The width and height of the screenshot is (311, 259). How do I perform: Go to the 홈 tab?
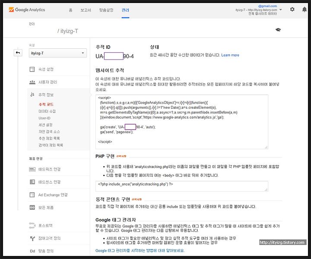[x=70, y=10]
